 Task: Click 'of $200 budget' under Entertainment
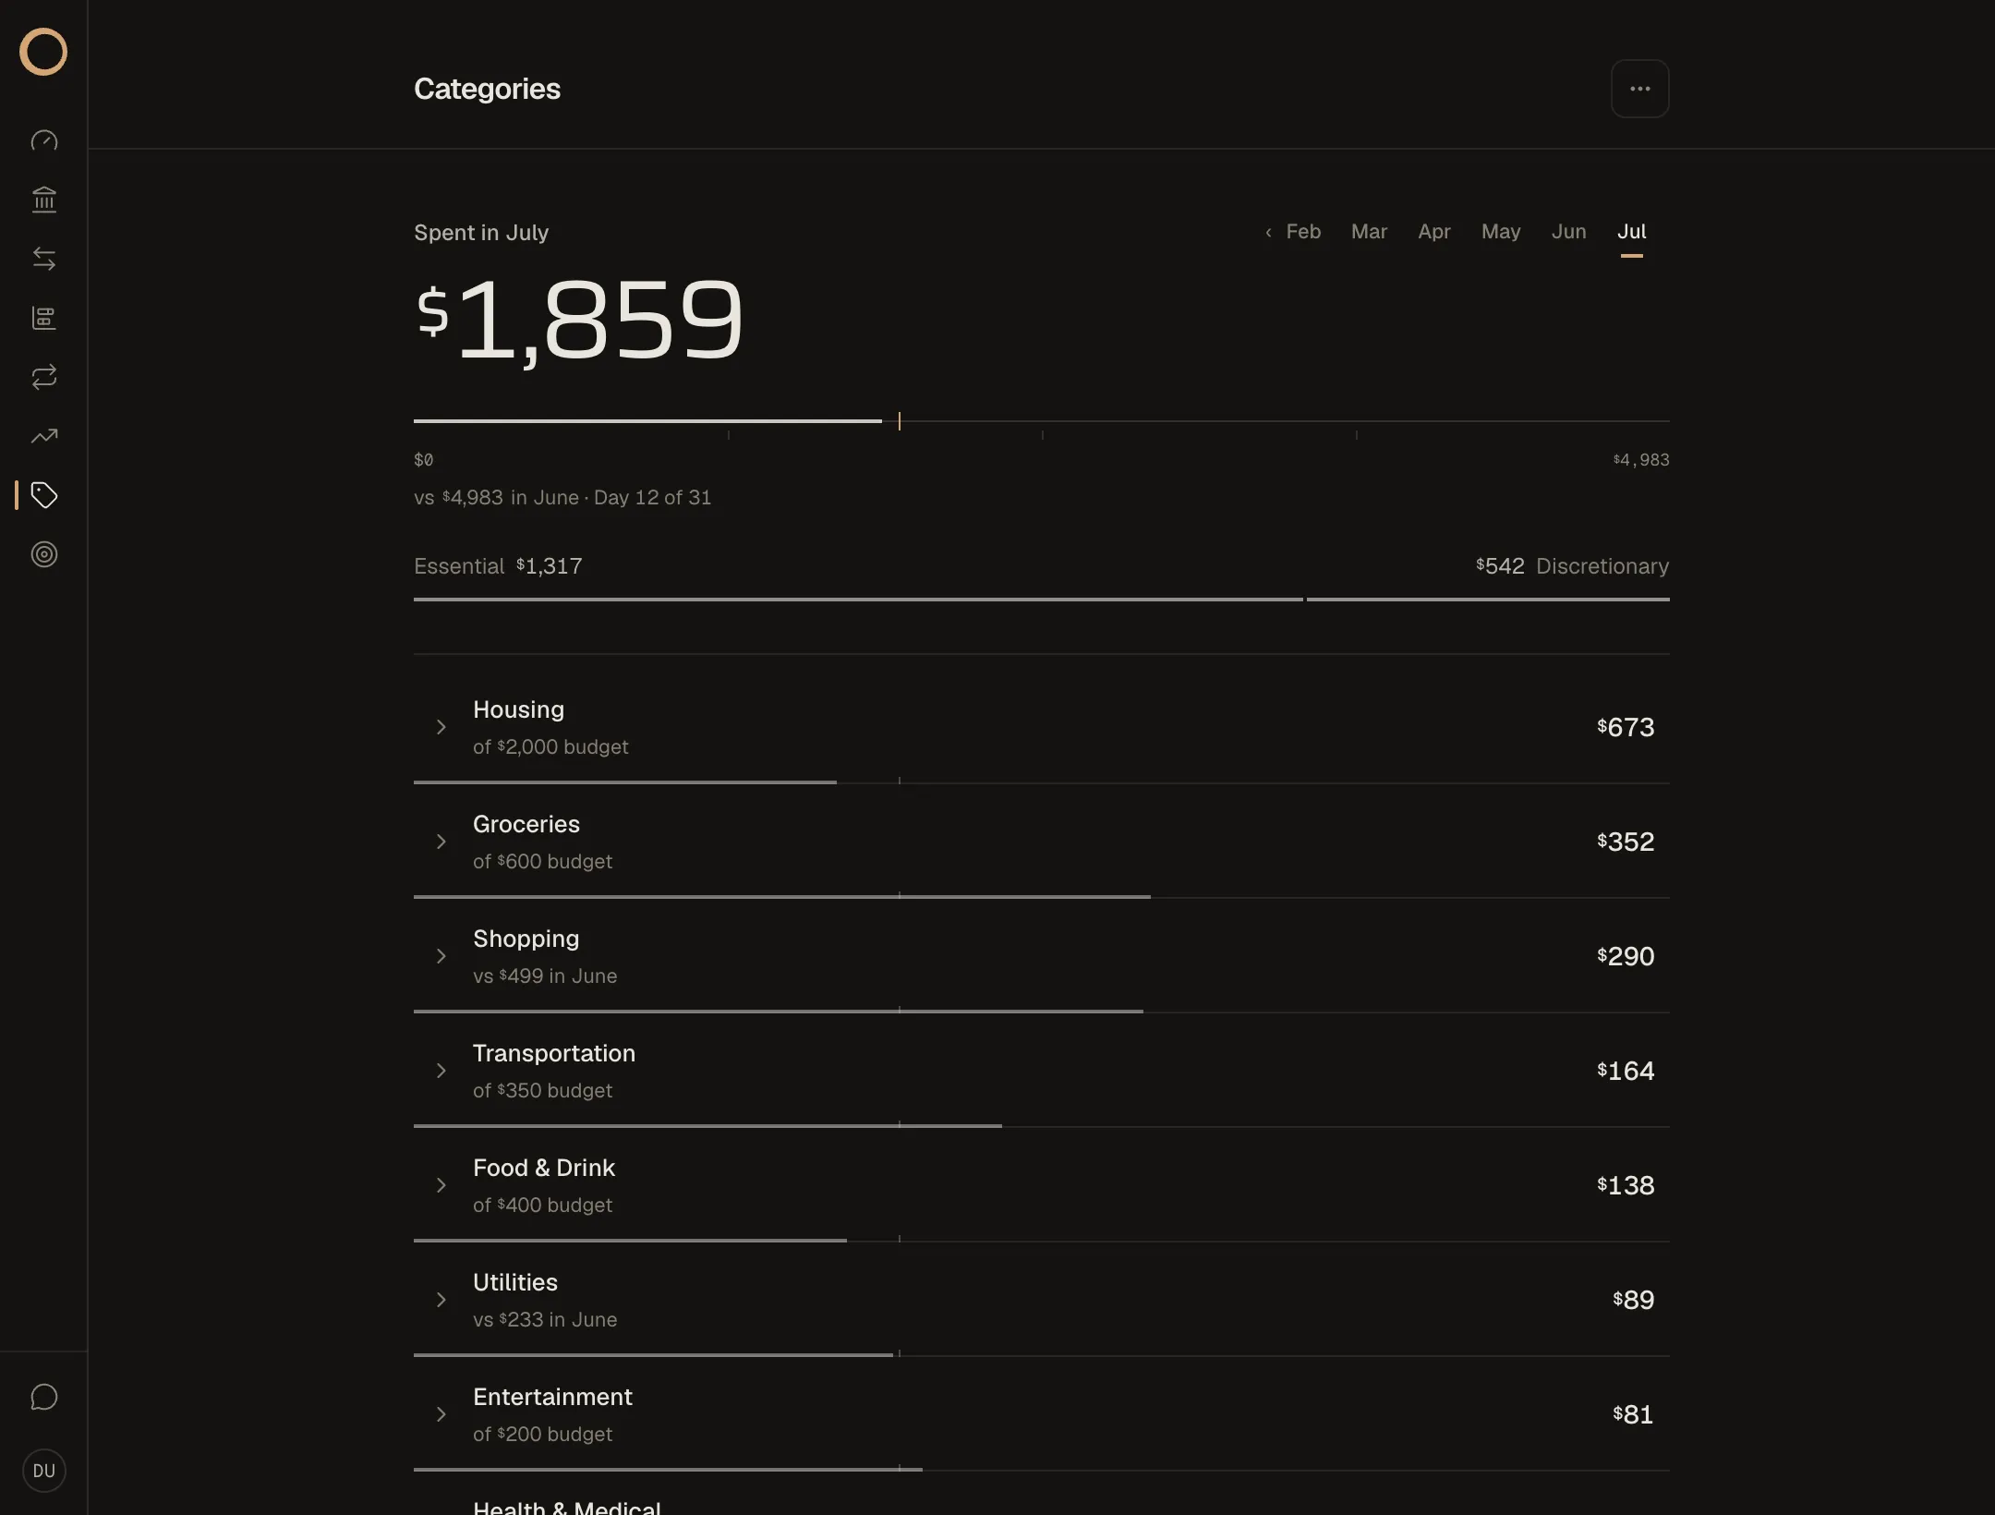542,1435
